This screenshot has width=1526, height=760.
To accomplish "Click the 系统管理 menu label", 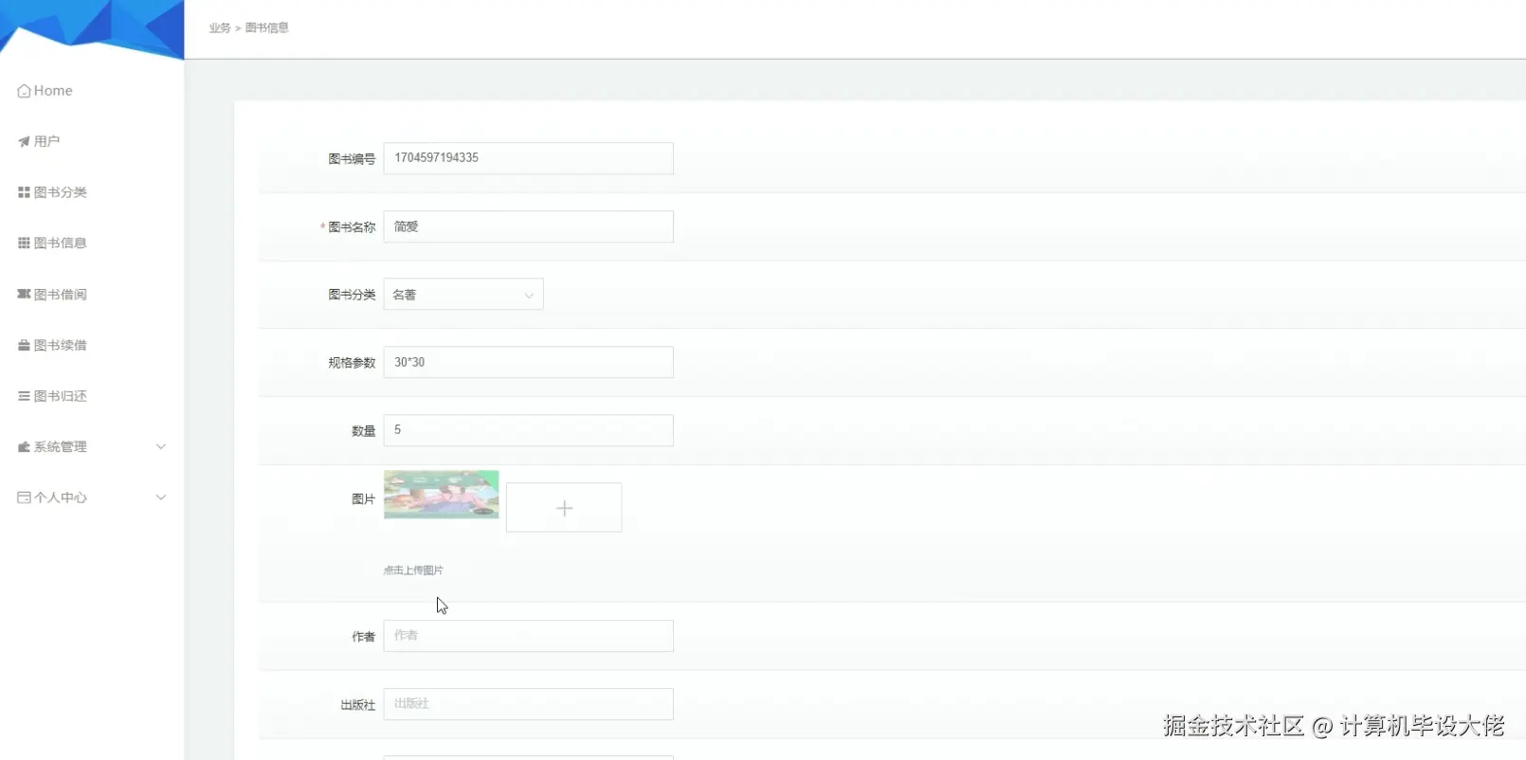I will click(61, 446).
